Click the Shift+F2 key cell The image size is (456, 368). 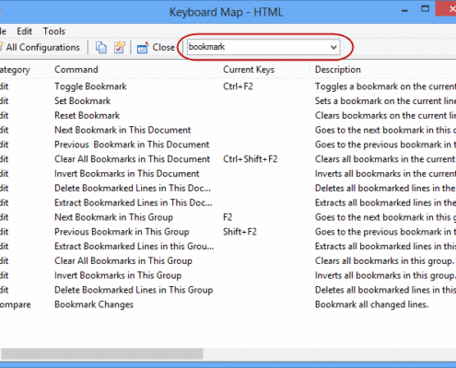pyautogui.click(x=240, y=232)
